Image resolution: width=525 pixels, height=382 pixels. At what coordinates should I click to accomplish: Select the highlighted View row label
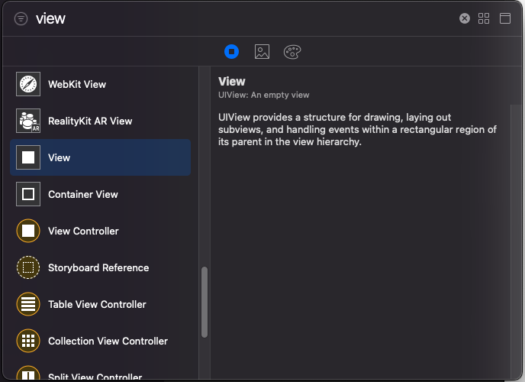(59, 157)
